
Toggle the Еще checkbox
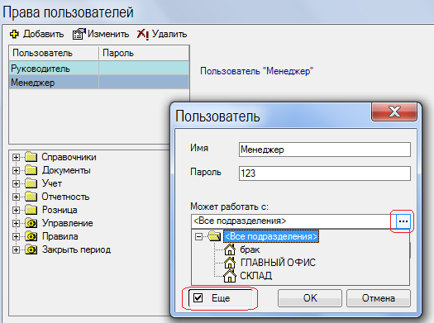[198, 298]
